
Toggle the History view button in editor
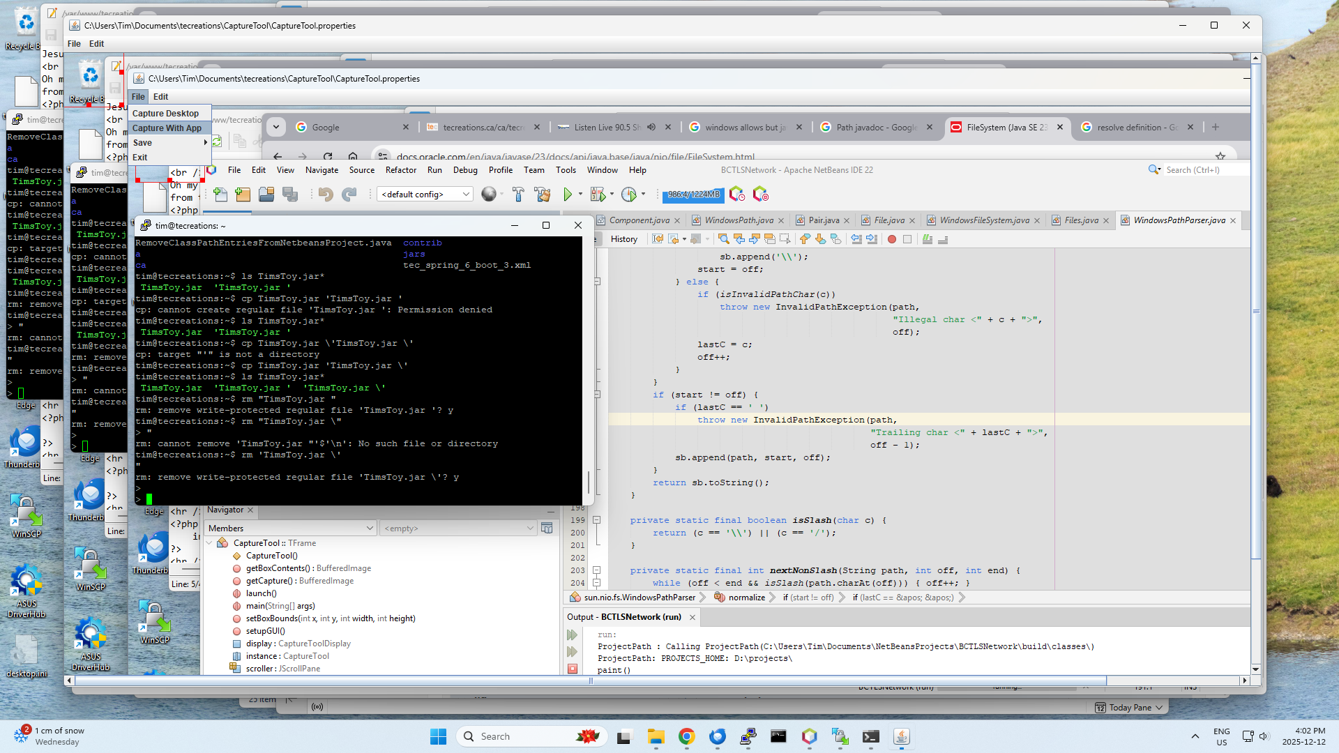(623, 239)
